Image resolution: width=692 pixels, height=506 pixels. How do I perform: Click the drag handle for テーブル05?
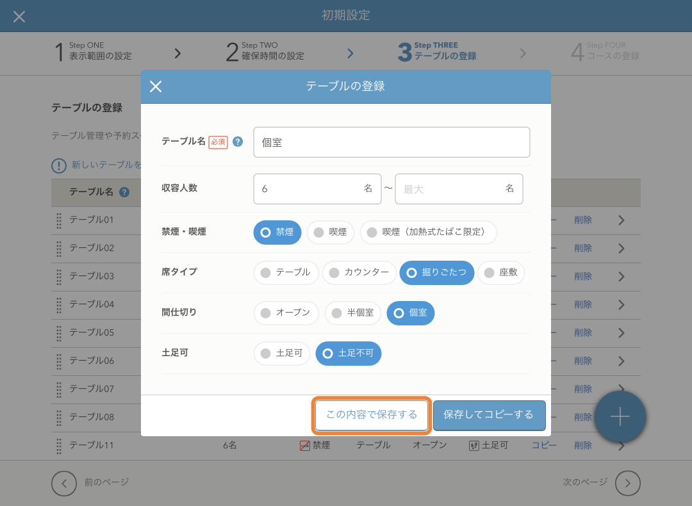59,332
